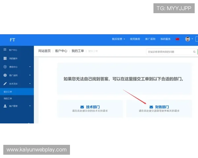
Task: Open 使用教程 in the top navigation
Action: 135,39
